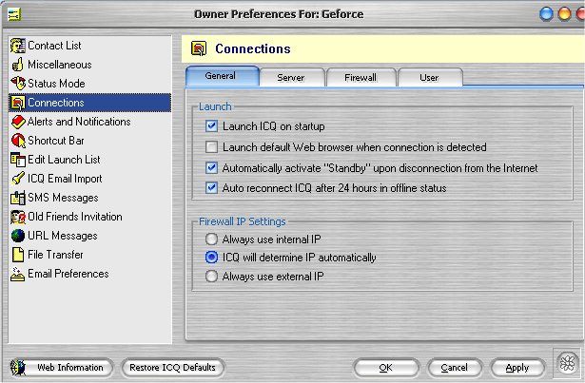
Task: Click the title bar preferences icon
Action: (14, 15)
